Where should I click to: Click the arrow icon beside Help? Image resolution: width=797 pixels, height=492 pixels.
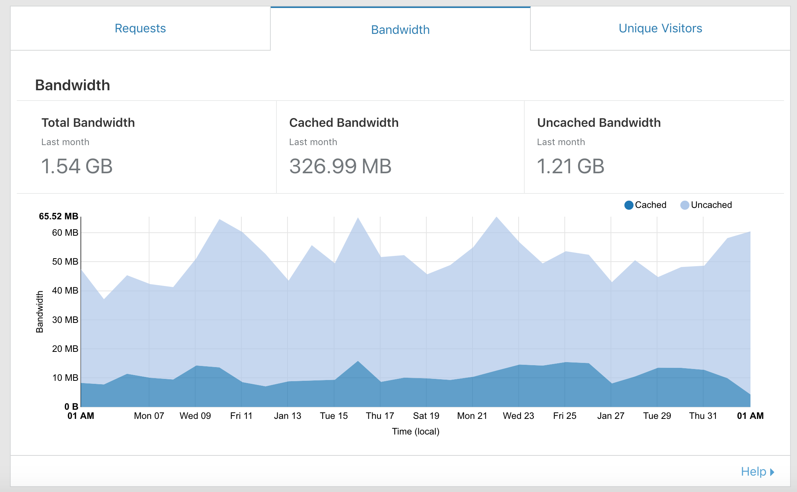tap(772, 472)
